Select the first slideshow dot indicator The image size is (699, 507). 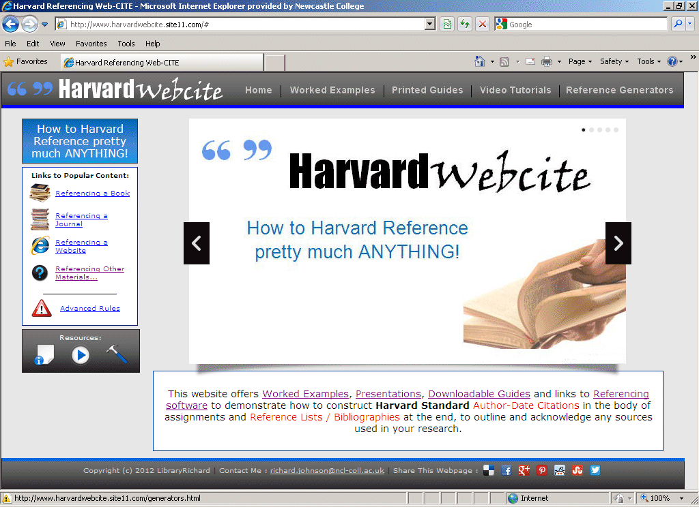[x=584, y=130]
